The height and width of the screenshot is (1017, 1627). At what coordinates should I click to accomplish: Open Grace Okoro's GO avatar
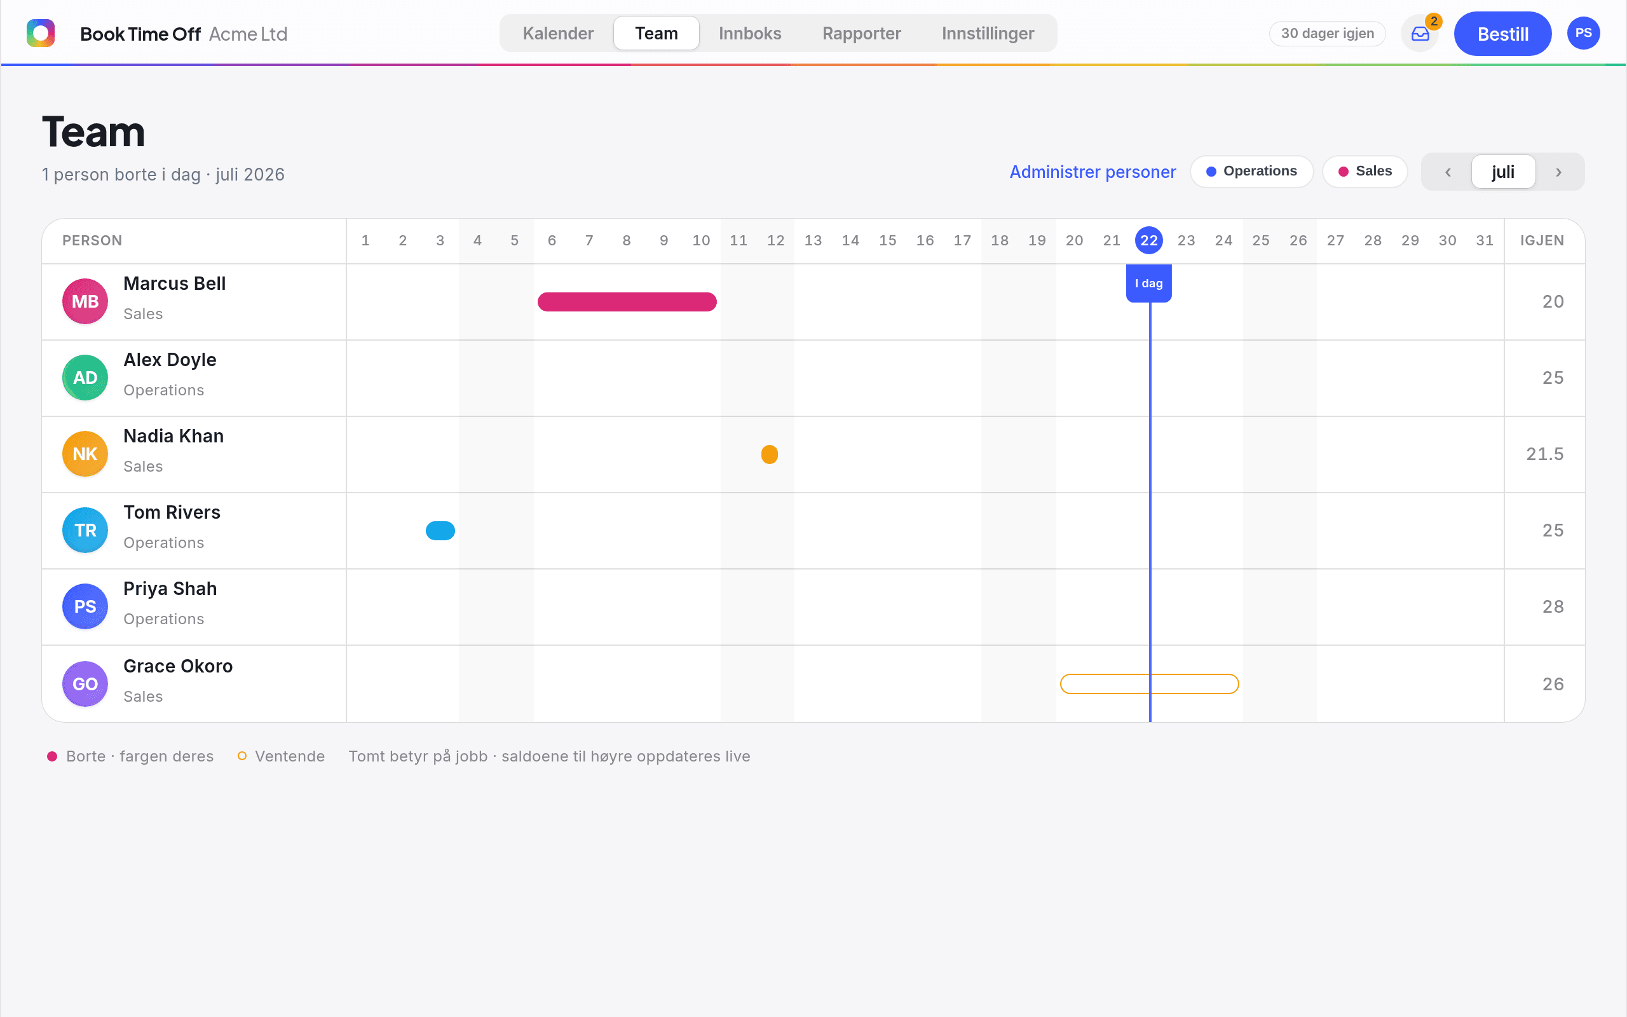85,683
